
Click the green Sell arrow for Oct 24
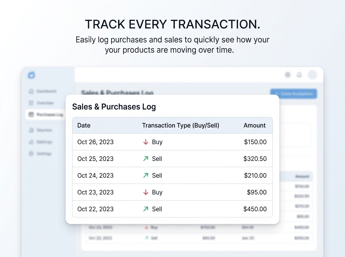(146, 176)
